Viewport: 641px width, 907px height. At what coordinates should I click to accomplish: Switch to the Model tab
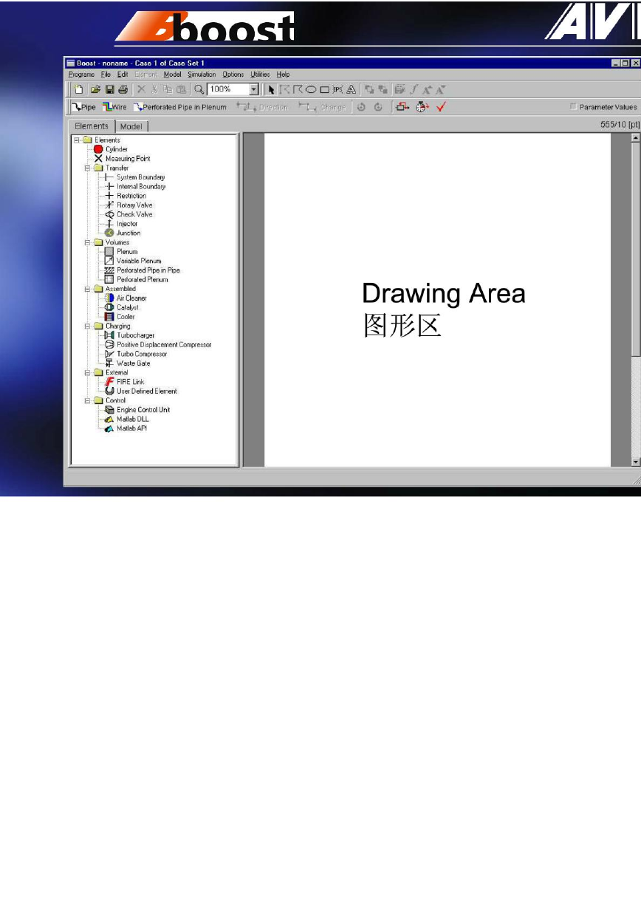coord(131,126)
